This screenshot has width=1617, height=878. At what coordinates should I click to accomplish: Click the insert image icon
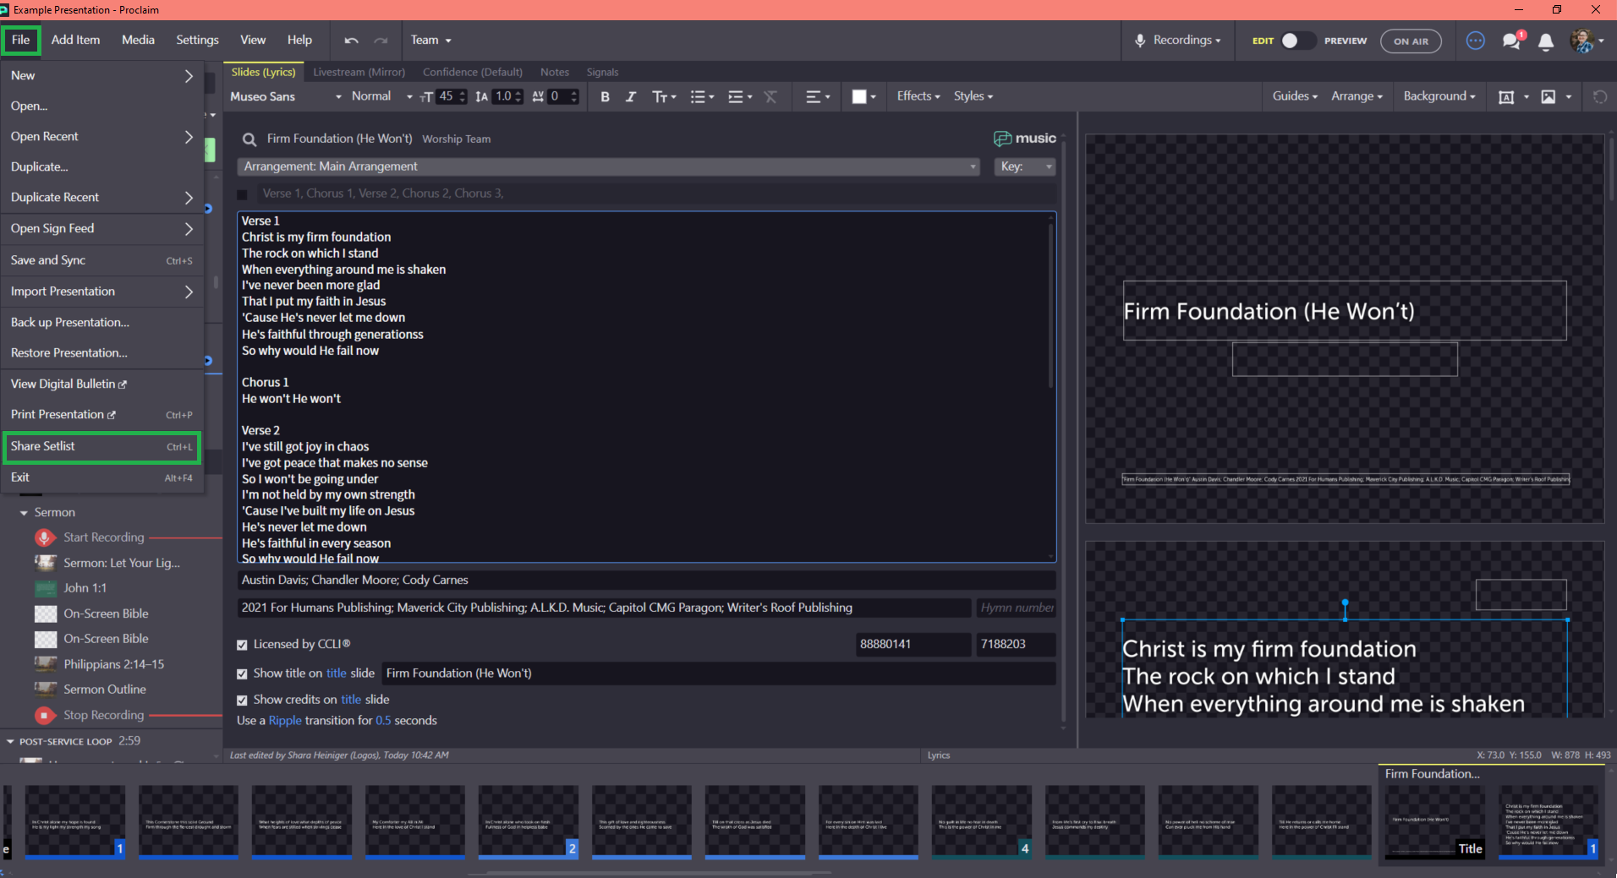click(1548, 96)
